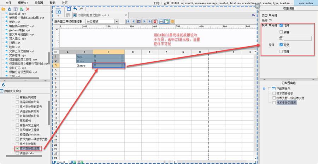Image resolution: width=318 pixels, height=164 pixels.
Task: Open 参数.cpt in the file tree
Action: click(14, 22)
